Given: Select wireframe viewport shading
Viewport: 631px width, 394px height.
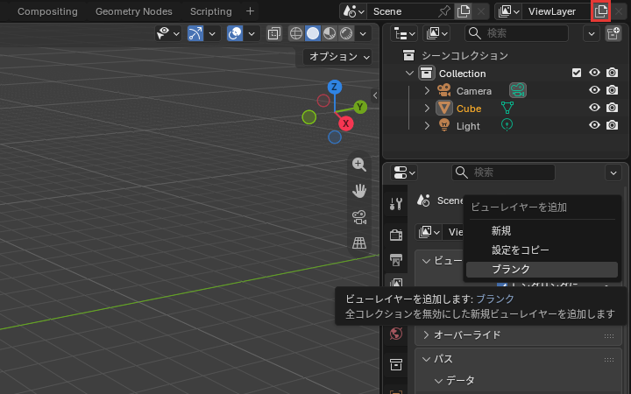Looking at the screenshot, I should coord(296,33).
